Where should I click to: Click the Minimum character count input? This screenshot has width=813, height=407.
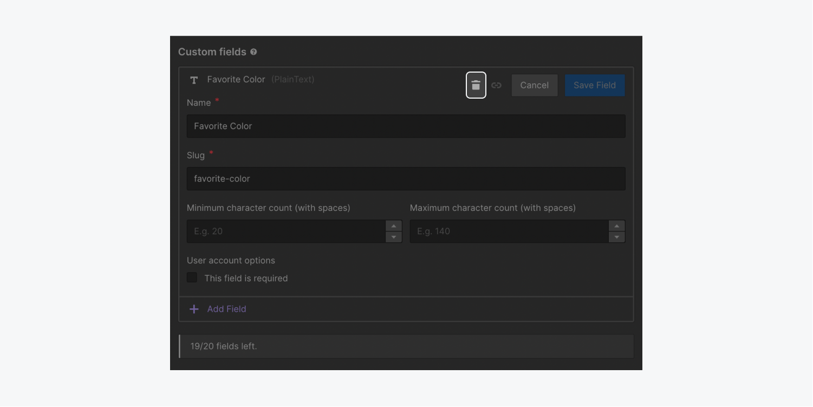pyautogui.click(x=286, y=231)
